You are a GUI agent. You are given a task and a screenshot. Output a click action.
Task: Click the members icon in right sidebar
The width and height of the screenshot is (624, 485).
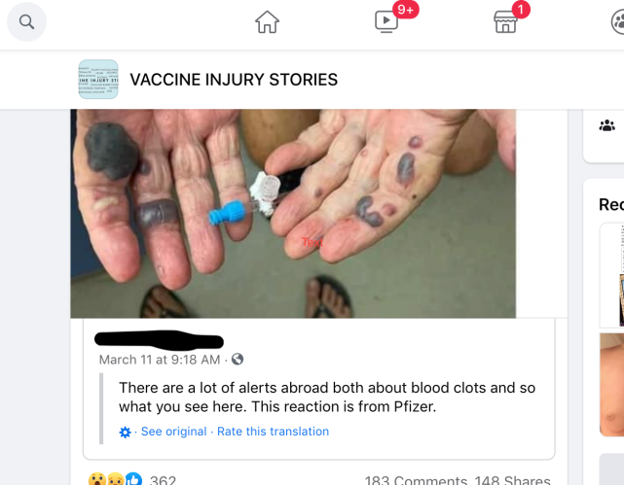click(x=606, y=125)
